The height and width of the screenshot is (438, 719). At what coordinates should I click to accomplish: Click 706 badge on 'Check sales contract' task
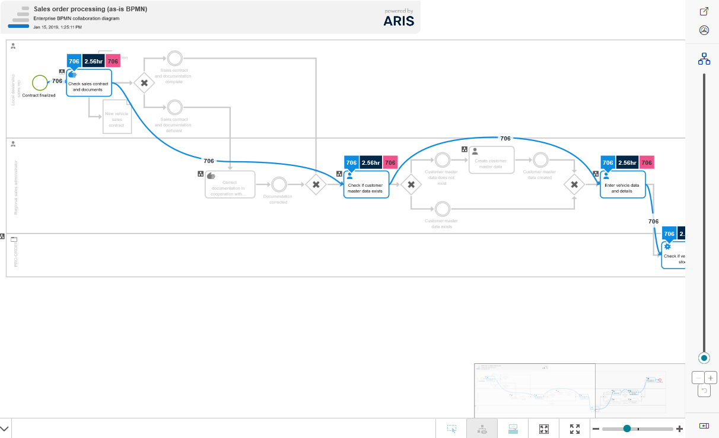tap(74, 61)
